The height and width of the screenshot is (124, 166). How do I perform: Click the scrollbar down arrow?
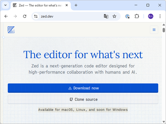164,122
